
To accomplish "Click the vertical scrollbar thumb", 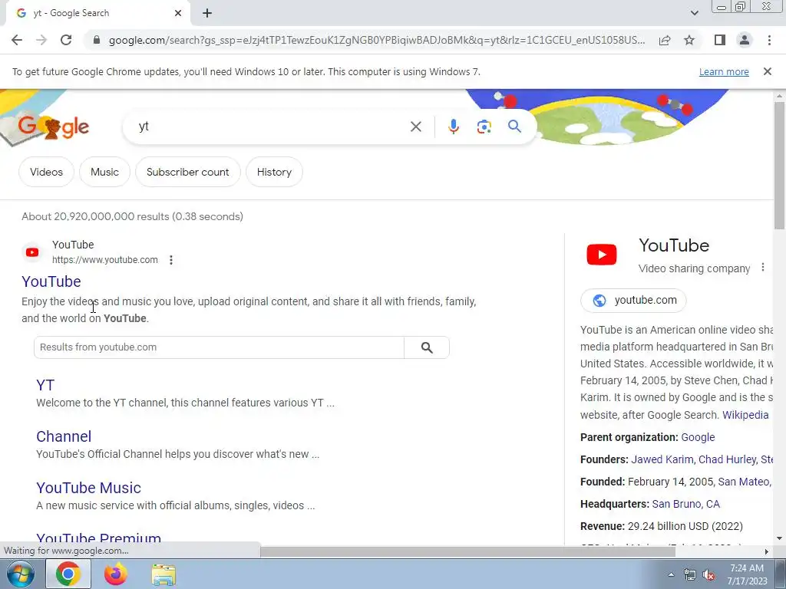I will point(779,166).
